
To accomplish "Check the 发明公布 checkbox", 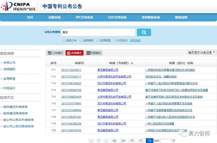I will (64, 41).
